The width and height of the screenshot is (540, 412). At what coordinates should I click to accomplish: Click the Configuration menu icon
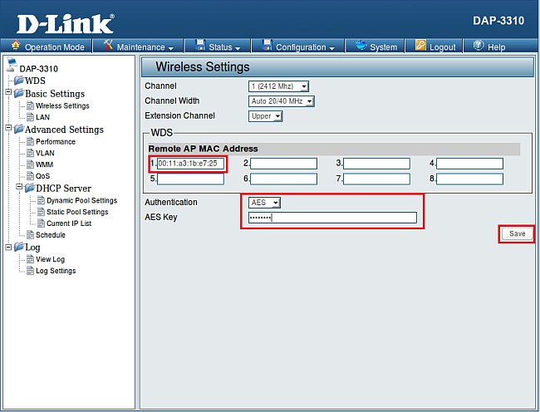tap(267, 47)
